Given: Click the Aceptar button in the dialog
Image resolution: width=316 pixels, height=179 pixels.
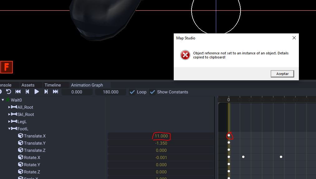Looking at the screenshot, I should 282,74.
